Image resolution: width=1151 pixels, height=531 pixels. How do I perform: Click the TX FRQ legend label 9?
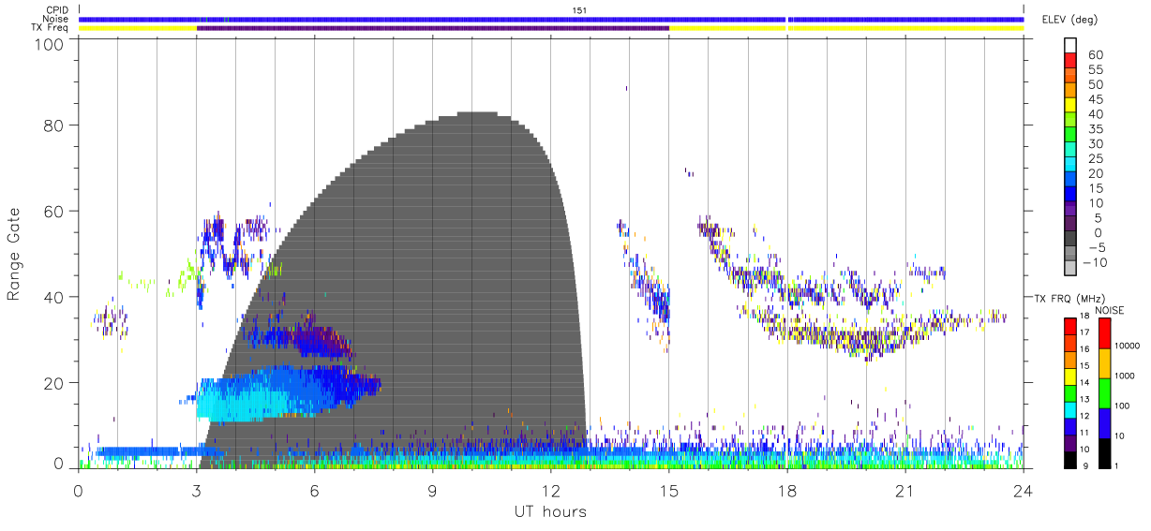[1085, 465]
